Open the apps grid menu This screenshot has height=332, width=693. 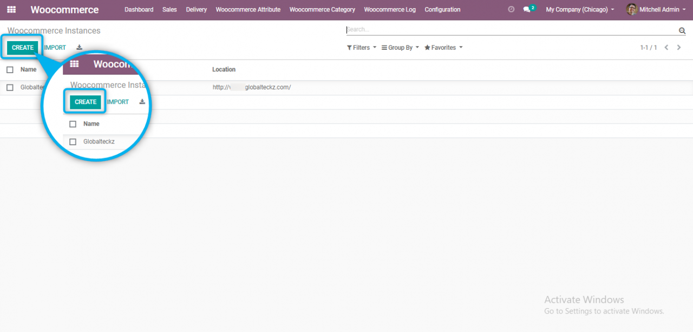tap(11, 9)
